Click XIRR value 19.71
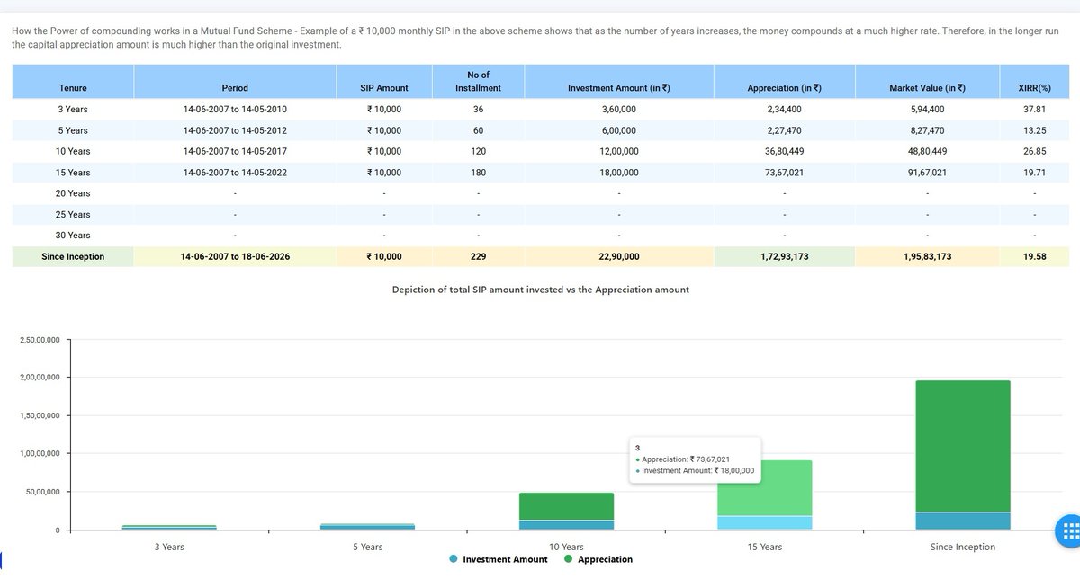1080x579 pixels. tap(1034, 172)
